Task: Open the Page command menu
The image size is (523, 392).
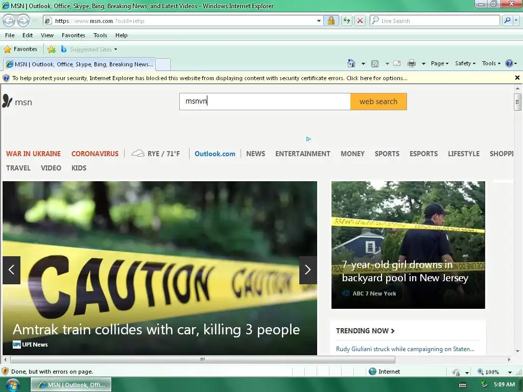Action: 440,63
